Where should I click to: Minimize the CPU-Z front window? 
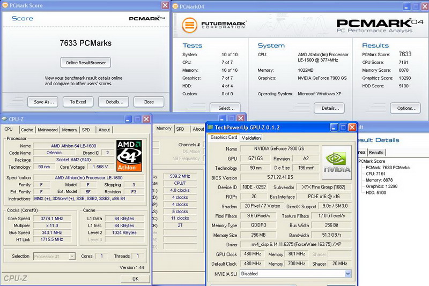[x=128, y=119]
